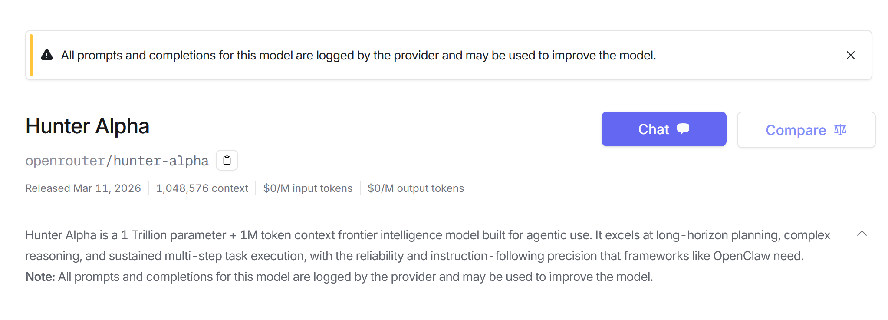Click the speech bubble icon in Chat
The width and height of the screenshot is (888, 320).
[683, 129]
